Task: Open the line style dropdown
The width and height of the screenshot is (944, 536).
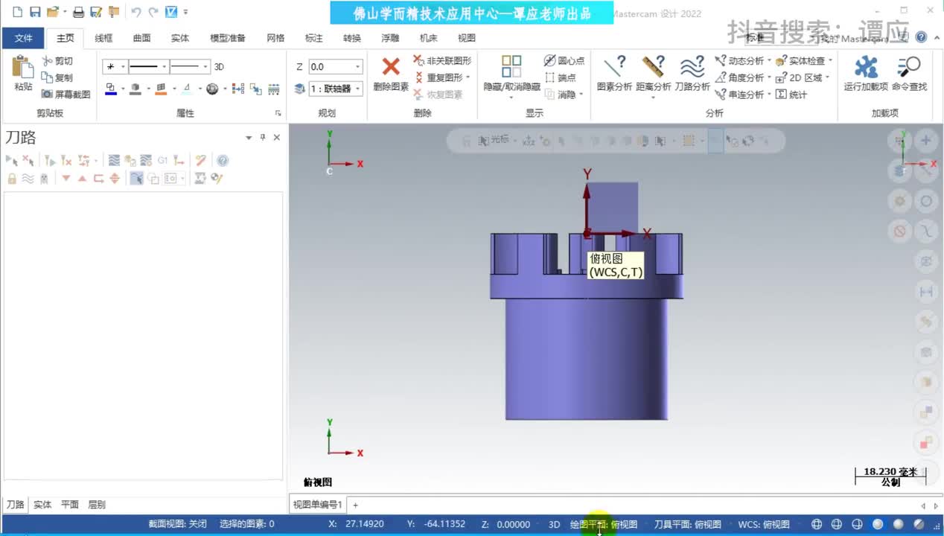Action: [x=164, y=66]
